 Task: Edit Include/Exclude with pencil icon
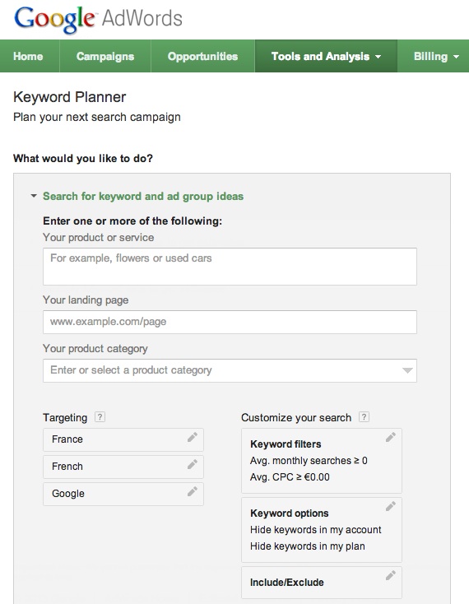point(391,575)
